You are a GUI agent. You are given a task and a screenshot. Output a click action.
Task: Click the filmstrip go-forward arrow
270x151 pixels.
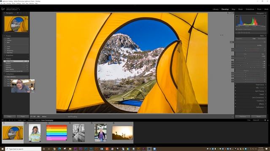(x=15, y=120)
